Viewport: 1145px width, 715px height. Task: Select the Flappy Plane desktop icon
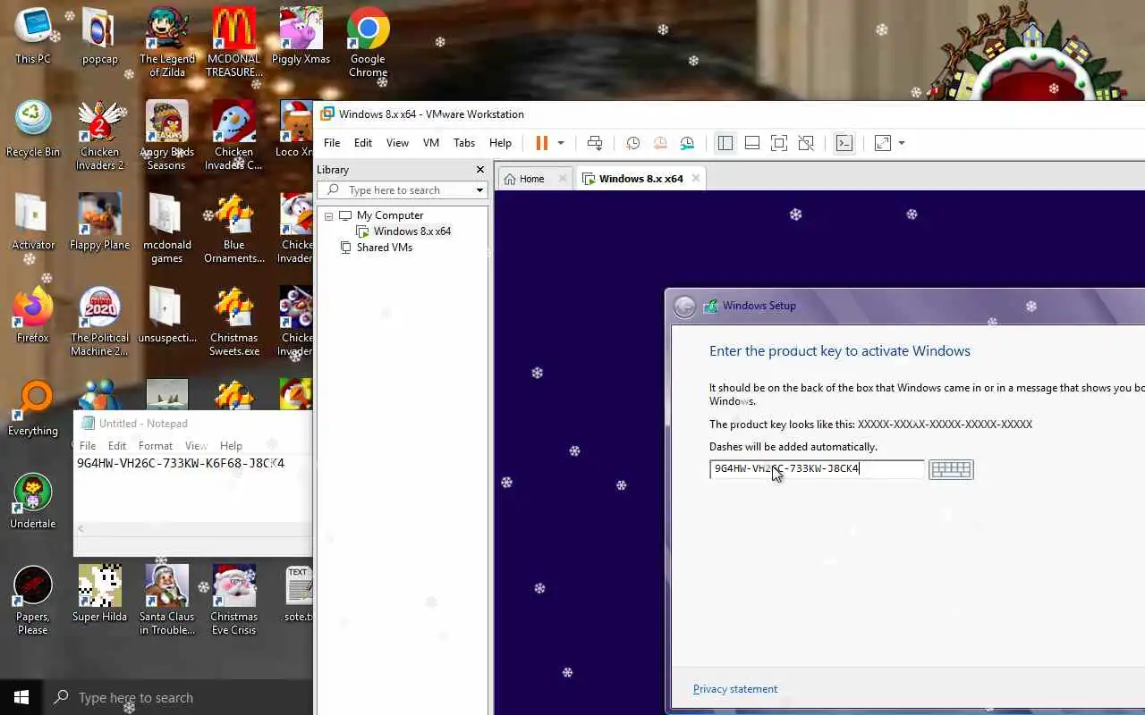[99, 223]
